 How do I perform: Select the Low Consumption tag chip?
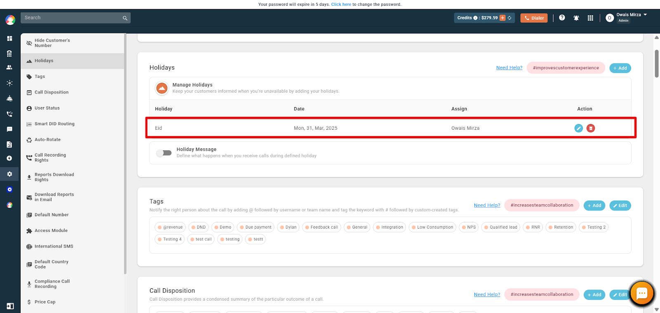[432, 227]
